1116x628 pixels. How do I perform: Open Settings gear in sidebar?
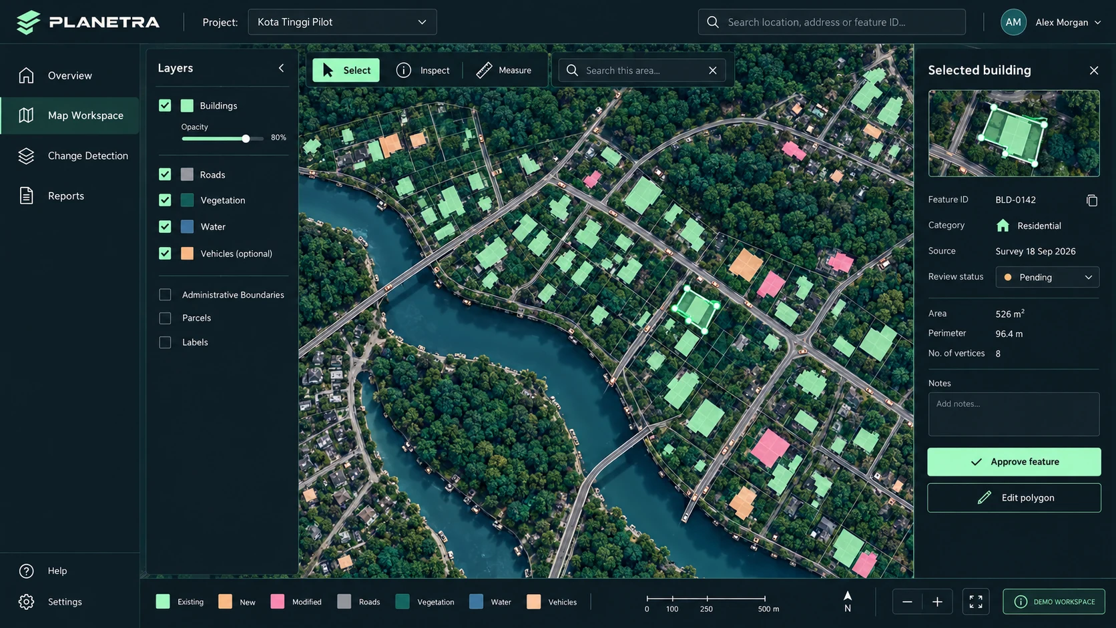(x=50, y=601)
